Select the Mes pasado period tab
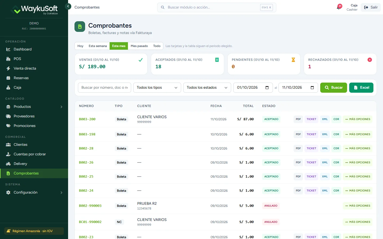The image size is (383, 239). (x=139, y=46)
